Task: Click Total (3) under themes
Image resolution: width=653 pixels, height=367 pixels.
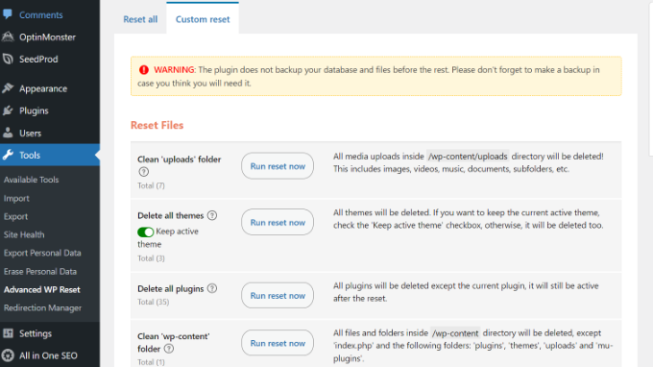Action: [x=151, y=258]
